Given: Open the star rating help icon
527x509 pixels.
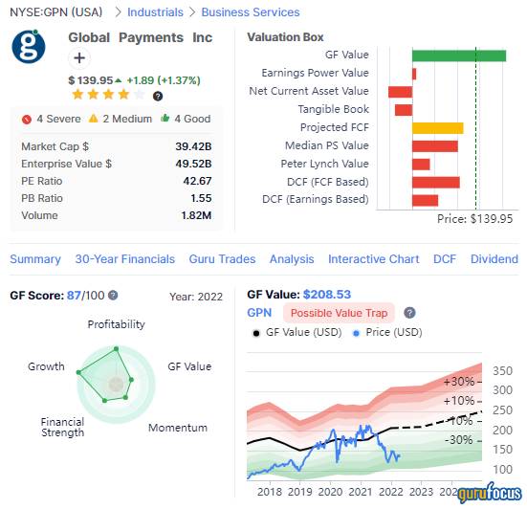Looking at the screenshot, I should click(x=158, y=96).
